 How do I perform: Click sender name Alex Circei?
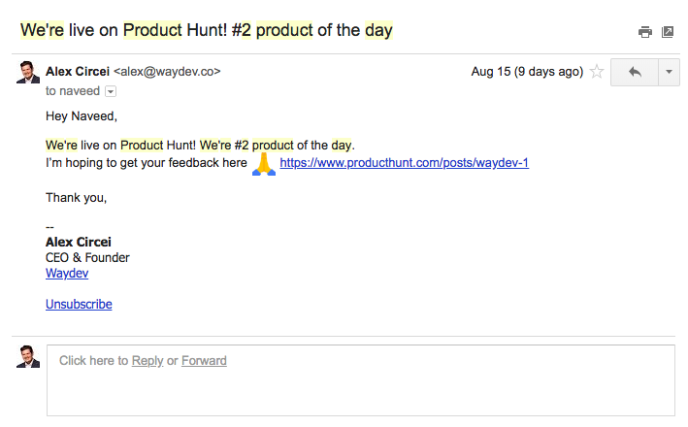(x=78, y=71)
